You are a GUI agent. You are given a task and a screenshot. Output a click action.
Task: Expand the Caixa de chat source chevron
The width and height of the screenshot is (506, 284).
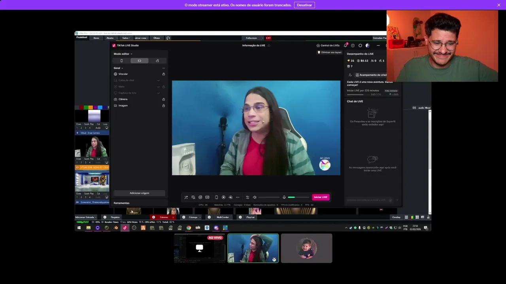159,80
